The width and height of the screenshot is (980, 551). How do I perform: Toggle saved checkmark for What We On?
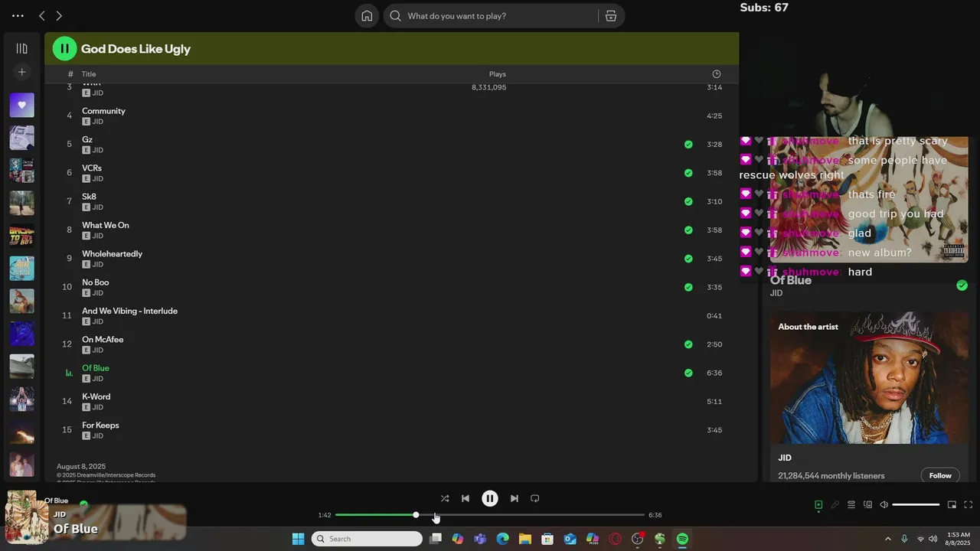(688, 230)
